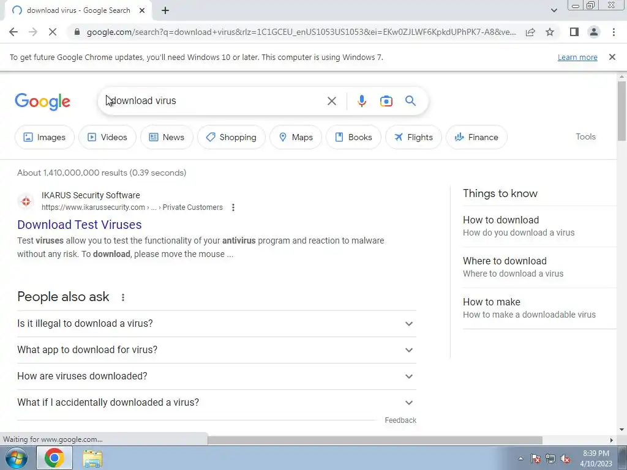The image size is (627, 470).
Task: Open How to make in Things to know
Action: [x=540, y=308]
